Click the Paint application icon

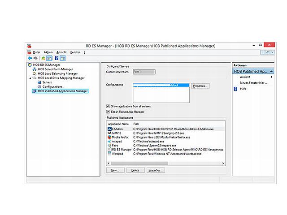[x=109, y=146]
